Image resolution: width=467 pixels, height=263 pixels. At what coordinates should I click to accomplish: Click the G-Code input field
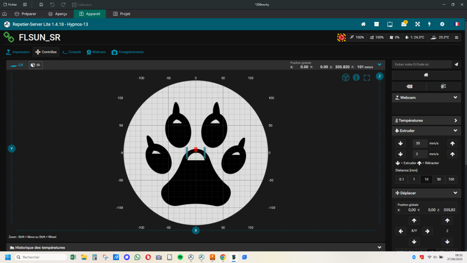click(422, 64)
